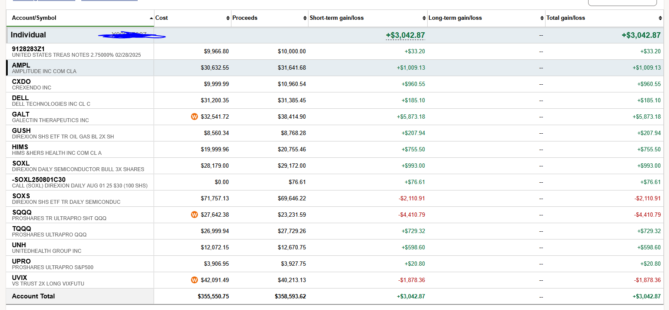Click the total gain +$3,042.87 in Account Total row
This screenshot has width=669, height=310.
click(647, 296)
